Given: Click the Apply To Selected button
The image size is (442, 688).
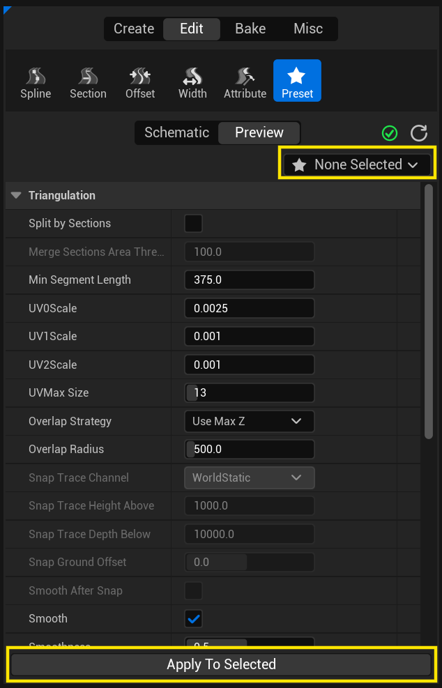Looking at the screenshot, I should click(x=221, y=664).
